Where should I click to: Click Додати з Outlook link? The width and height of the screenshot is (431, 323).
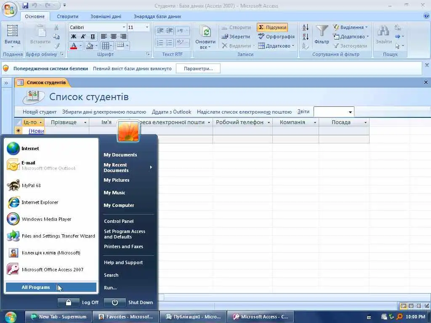click(x=171, y=112)
